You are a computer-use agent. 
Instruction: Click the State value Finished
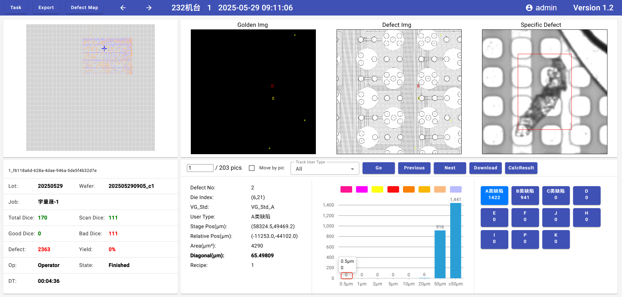pyautogui.click(x=119, y=265)
